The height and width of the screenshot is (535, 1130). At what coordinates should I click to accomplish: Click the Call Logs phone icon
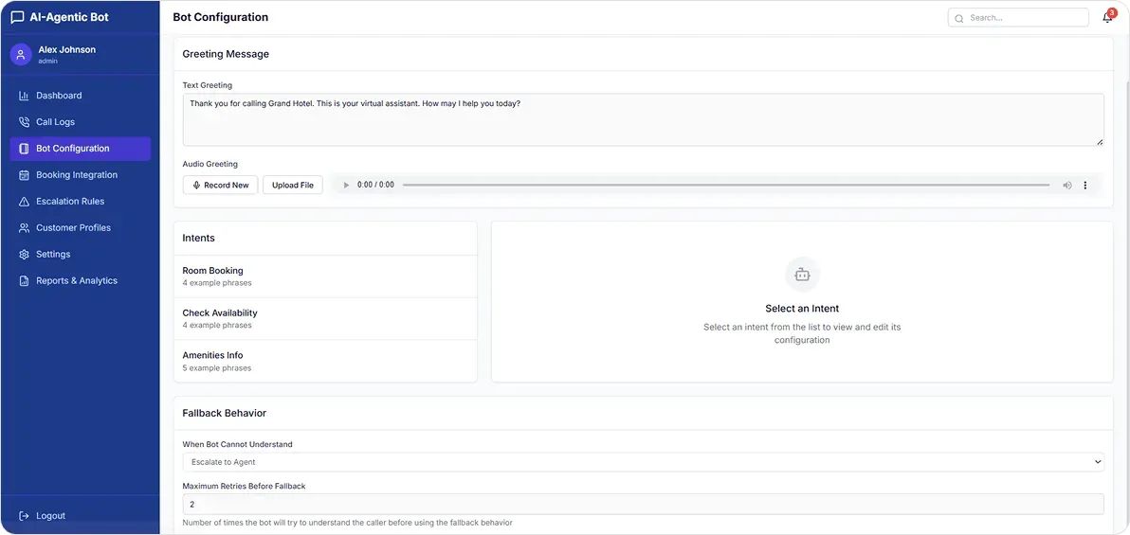pos(24,122)
